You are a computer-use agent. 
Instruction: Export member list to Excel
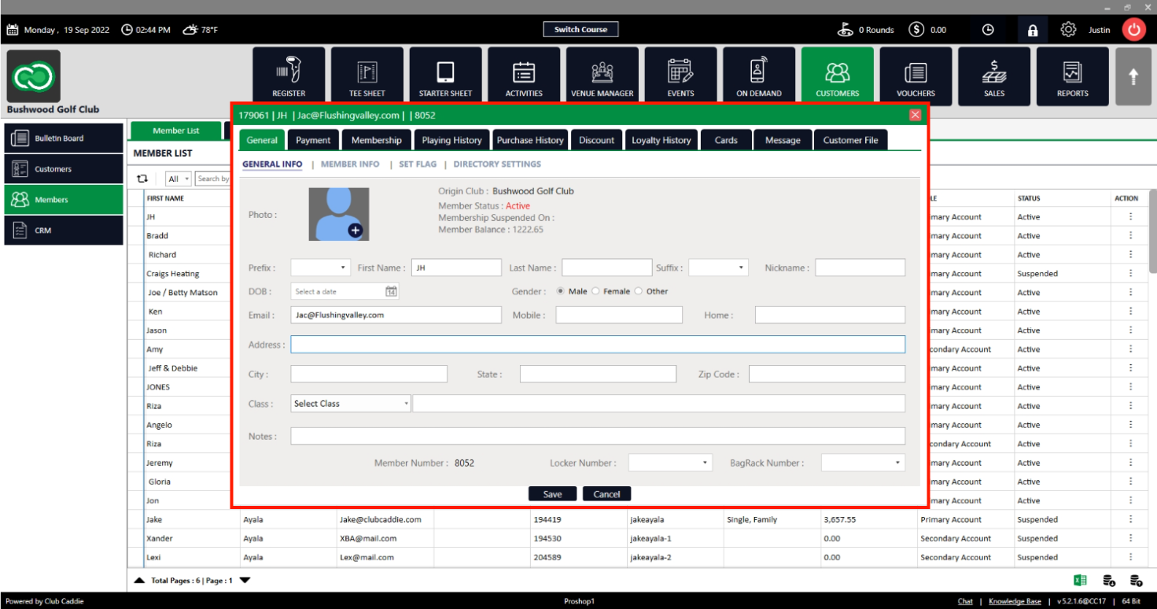[x=1081, y=581]
